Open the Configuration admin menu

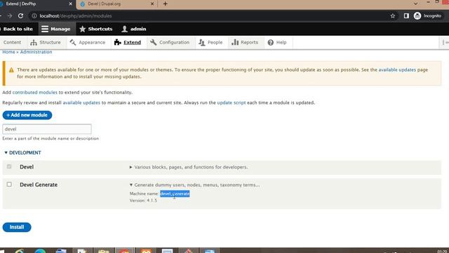[170, 42]
